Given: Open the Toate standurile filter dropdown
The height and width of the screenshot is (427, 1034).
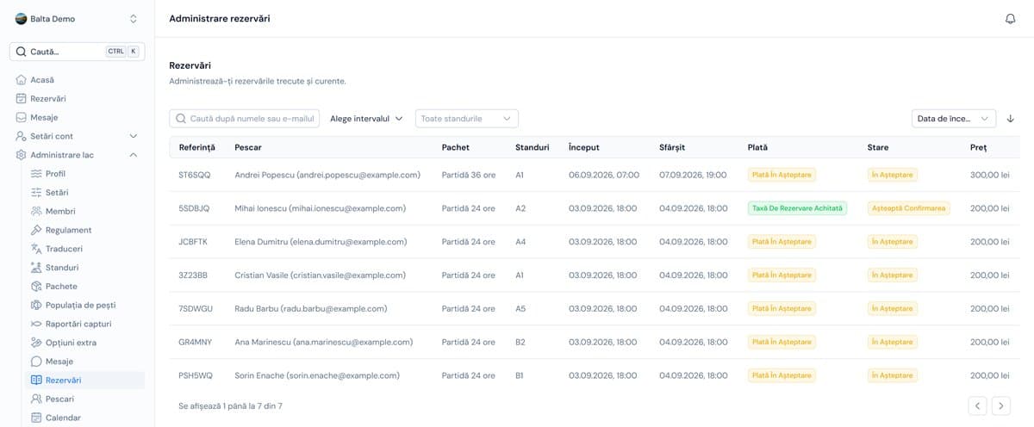Looking at the screenshot, I should 467,119.
